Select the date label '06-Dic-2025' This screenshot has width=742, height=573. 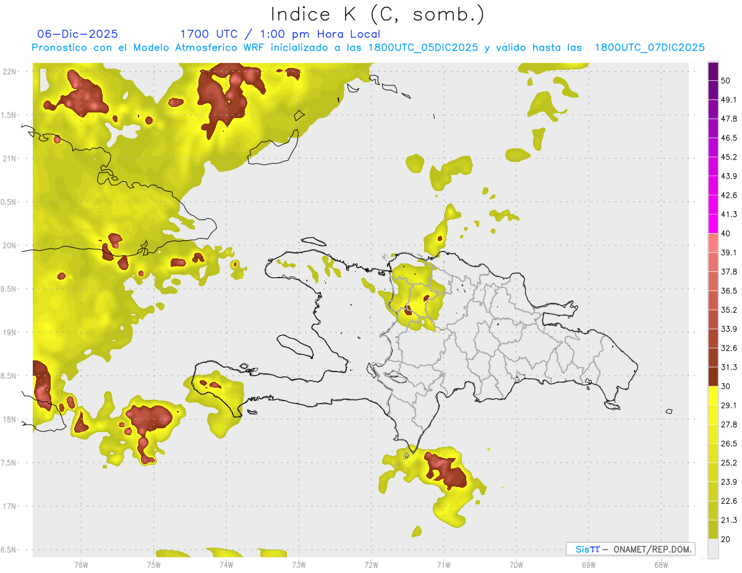(x=77, y=34)
